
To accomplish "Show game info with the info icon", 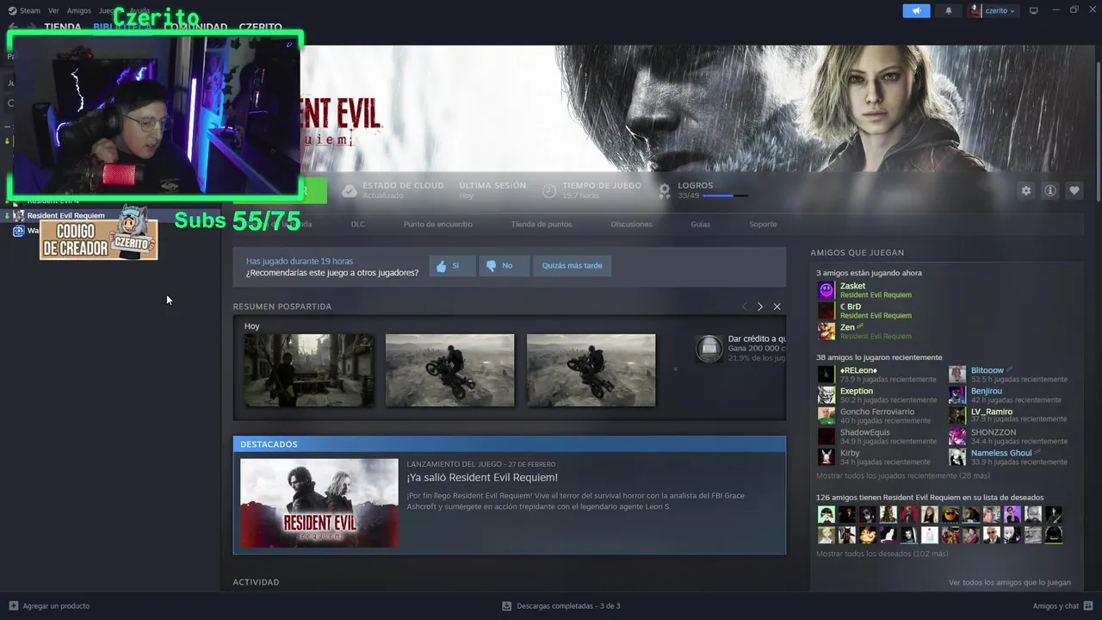I will tap(1049, 190).
